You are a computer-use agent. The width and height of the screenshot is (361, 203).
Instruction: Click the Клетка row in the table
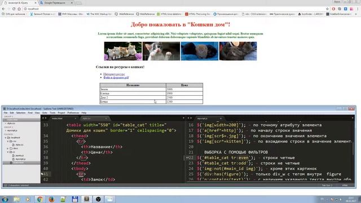click(x=151, y=94)
